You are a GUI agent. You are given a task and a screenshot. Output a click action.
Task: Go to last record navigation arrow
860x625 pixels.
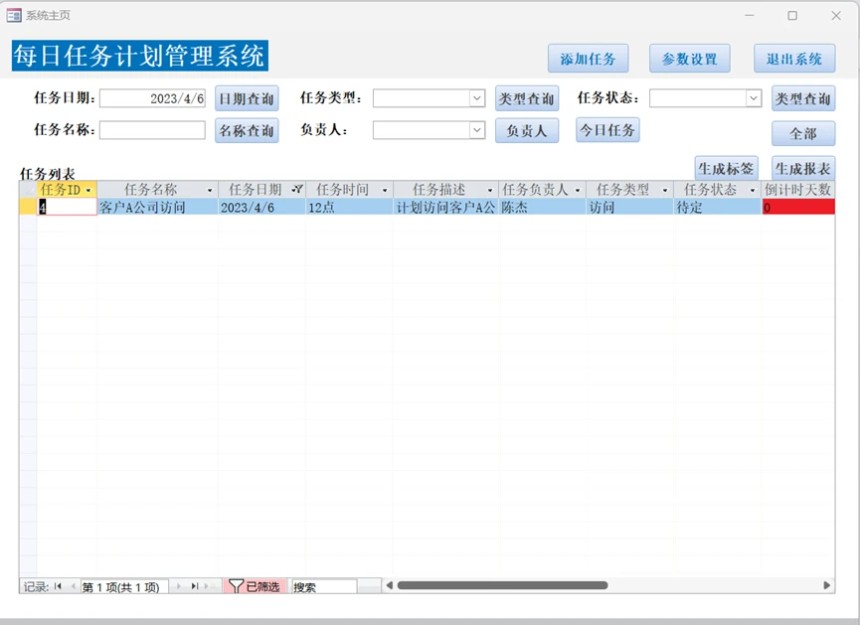194,586
